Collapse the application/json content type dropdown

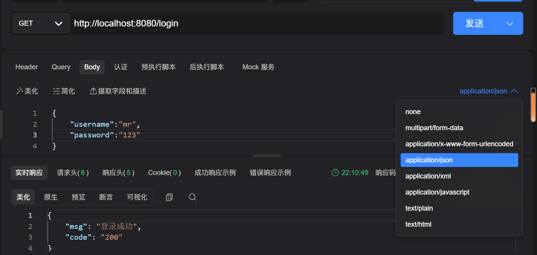coord(489,91)
